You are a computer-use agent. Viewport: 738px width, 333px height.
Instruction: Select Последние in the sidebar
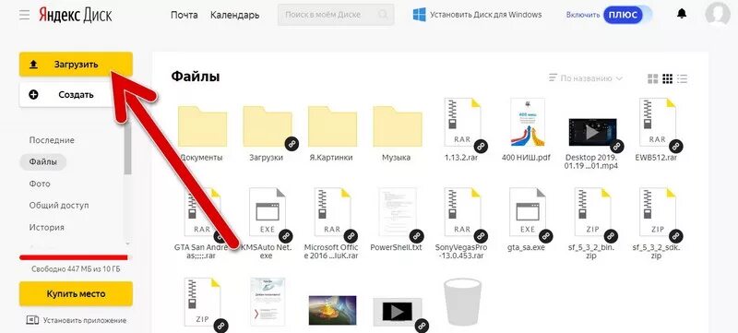point(52,140)
